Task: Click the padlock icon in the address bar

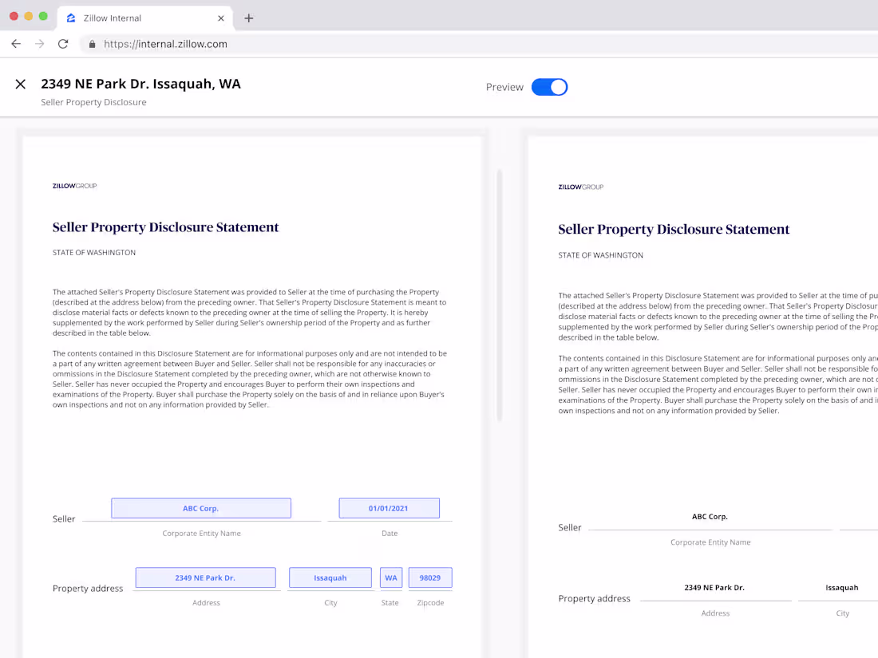Action: 92,44
